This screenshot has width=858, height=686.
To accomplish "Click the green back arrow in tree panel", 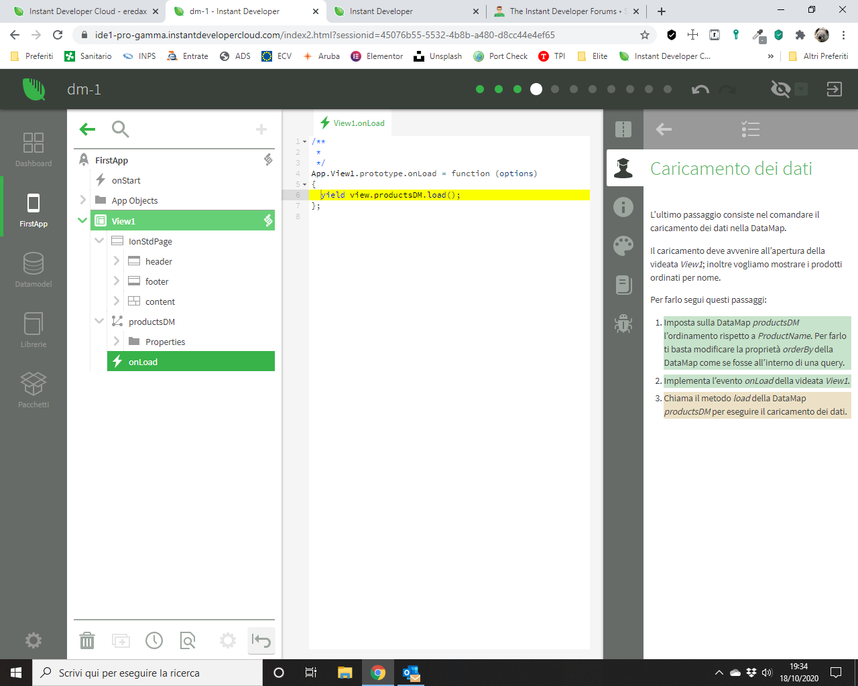I will (87, 129).
